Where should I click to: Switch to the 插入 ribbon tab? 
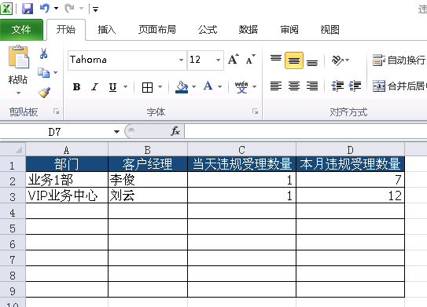point(107,29)
